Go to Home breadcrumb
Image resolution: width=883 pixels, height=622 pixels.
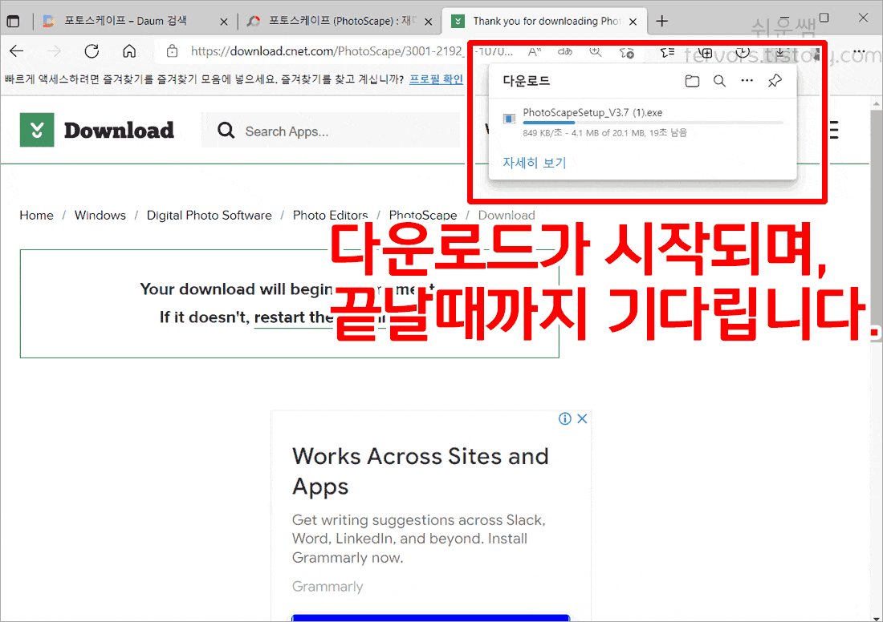click(x=37, y=216)
